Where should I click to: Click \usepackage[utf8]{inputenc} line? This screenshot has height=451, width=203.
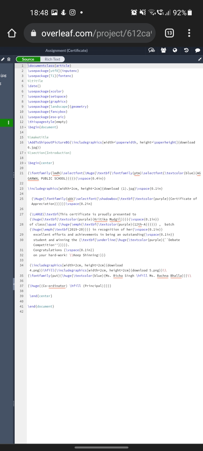tap(53, 71)
